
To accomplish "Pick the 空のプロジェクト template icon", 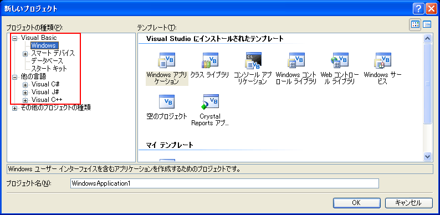I will click(167, 102).
